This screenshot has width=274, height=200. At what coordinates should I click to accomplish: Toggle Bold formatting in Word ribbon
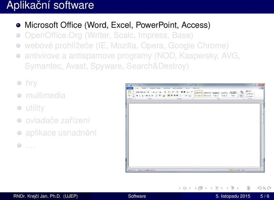coord(137,95)
